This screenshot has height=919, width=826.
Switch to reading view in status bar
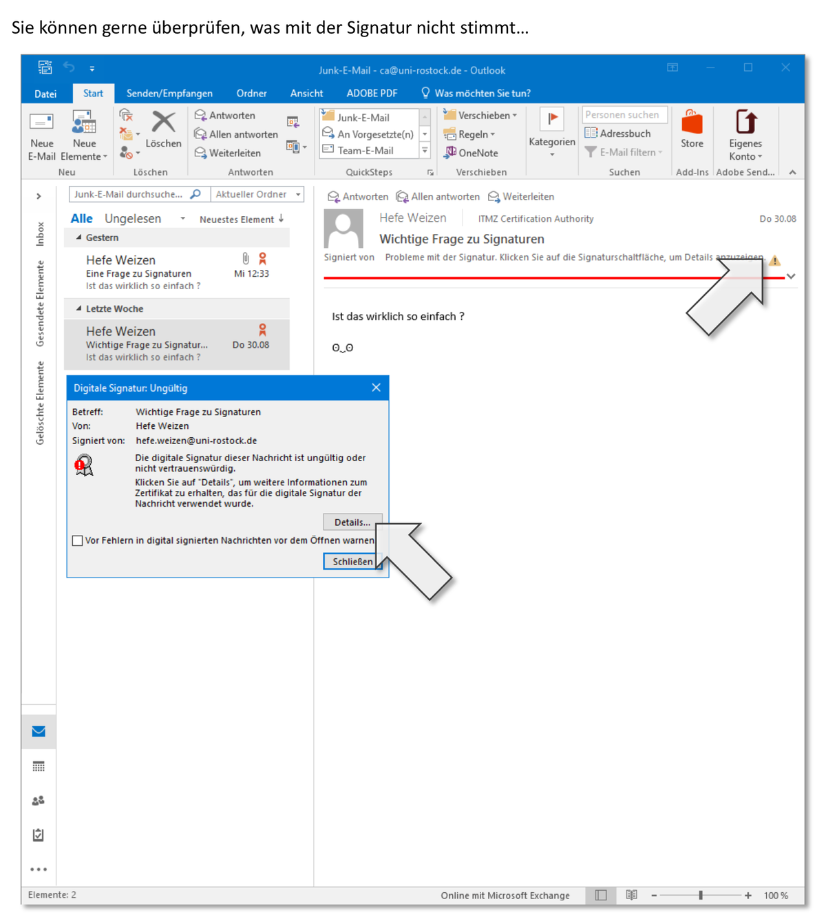631,895
